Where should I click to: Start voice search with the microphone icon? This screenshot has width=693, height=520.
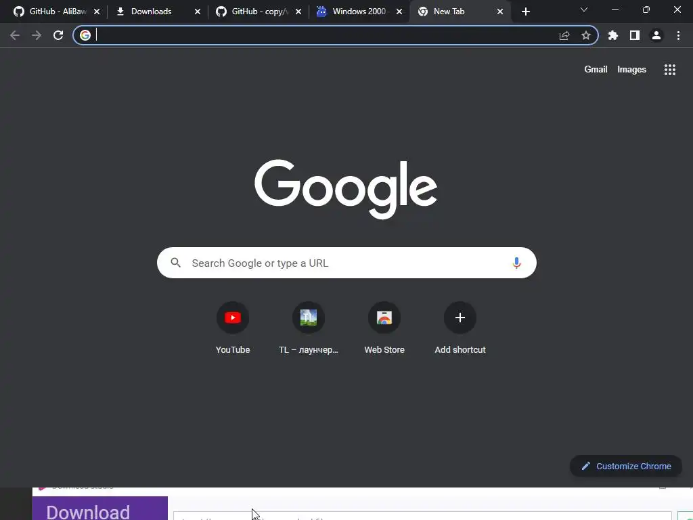point(516,263)
